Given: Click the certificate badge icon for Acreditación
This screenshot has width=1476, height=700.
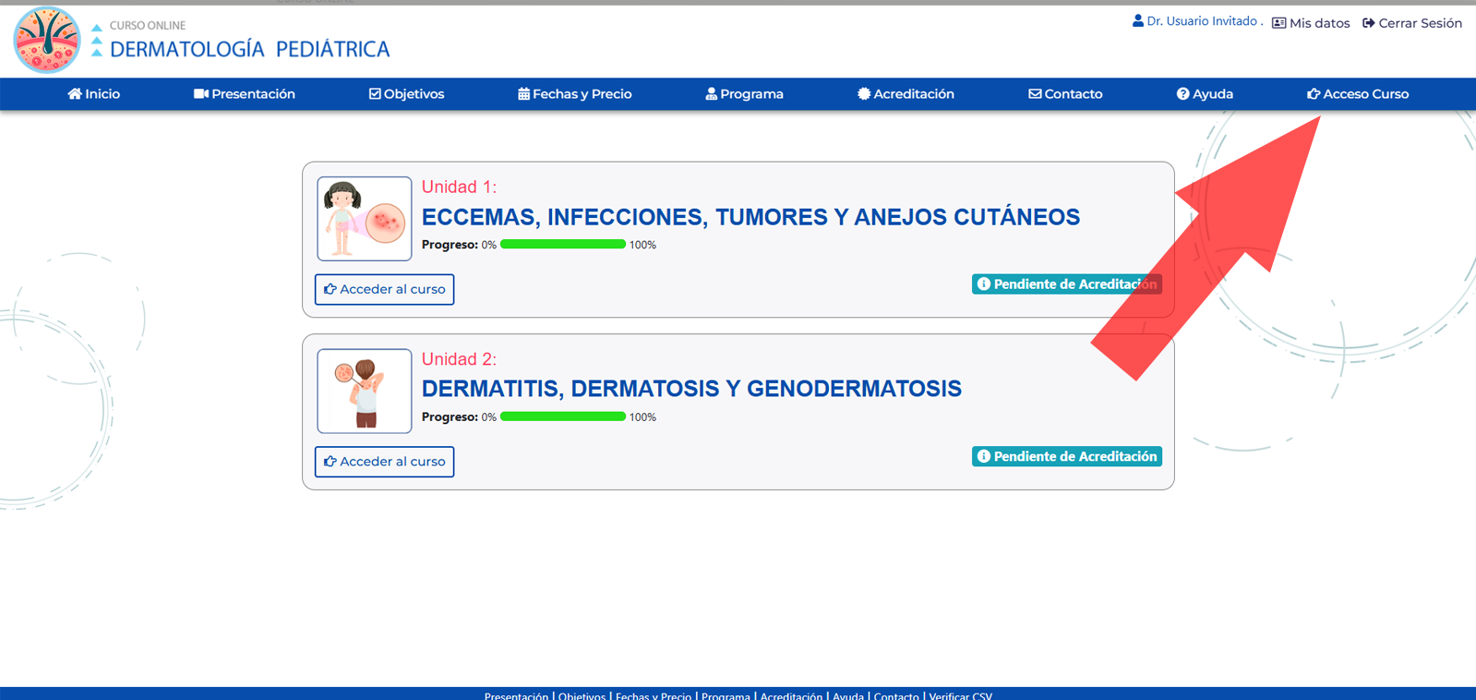Looking at the screenshot, I should tap(864, 94).
